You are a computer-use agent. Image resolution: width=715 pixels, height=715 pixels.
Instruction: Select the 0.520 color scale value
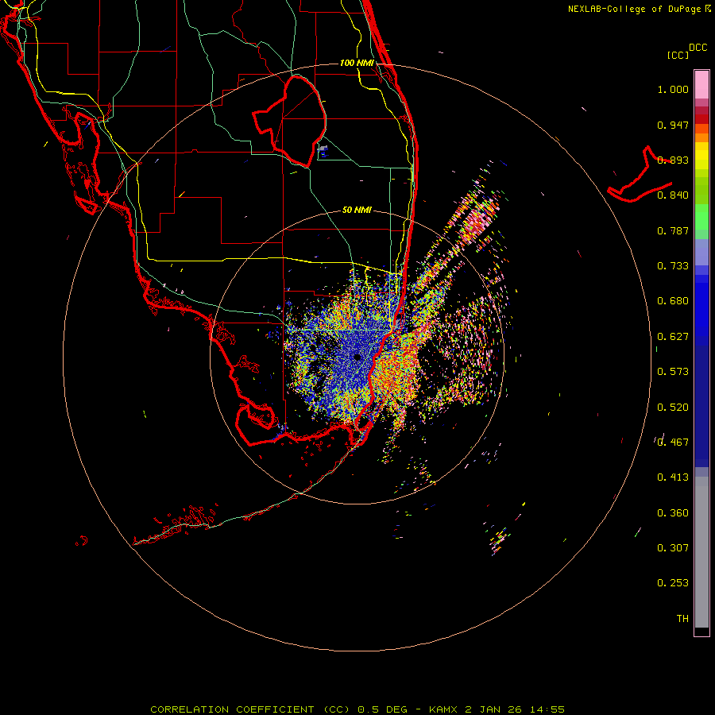tap(673, 408)
